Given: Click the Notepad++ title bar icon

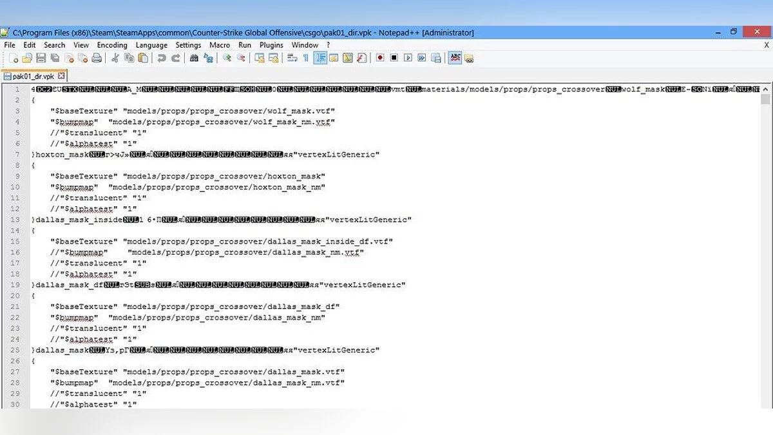Looking at the screenshot, I should pyautogui.click(x=6, y=32).
